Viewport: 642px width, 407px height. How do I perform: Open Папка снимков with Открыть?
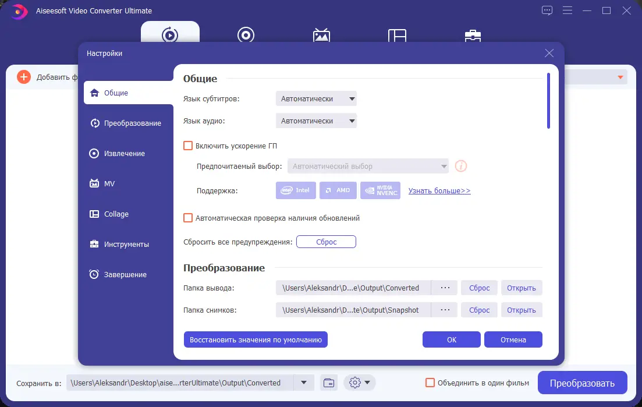[x=521, y=310]
